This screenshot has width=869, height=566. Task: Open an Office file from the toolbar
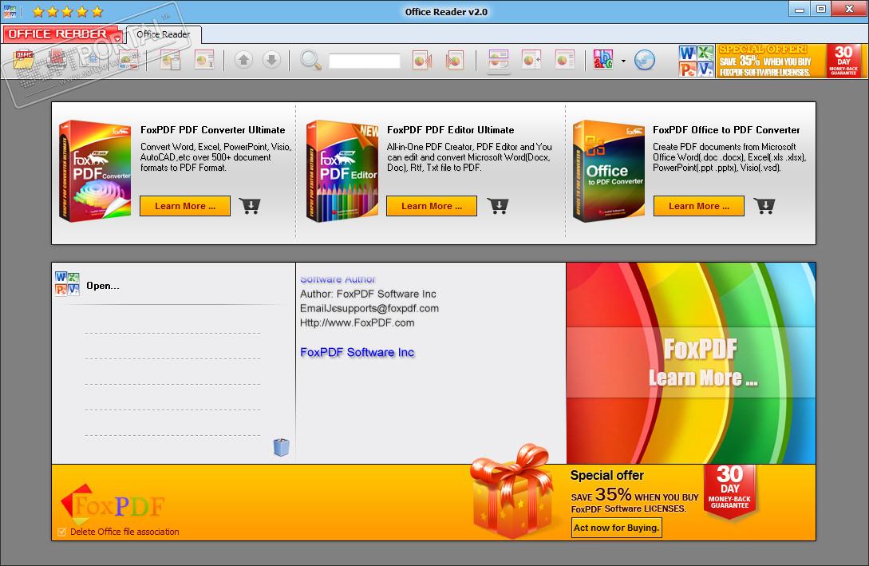tap(25, 60)
